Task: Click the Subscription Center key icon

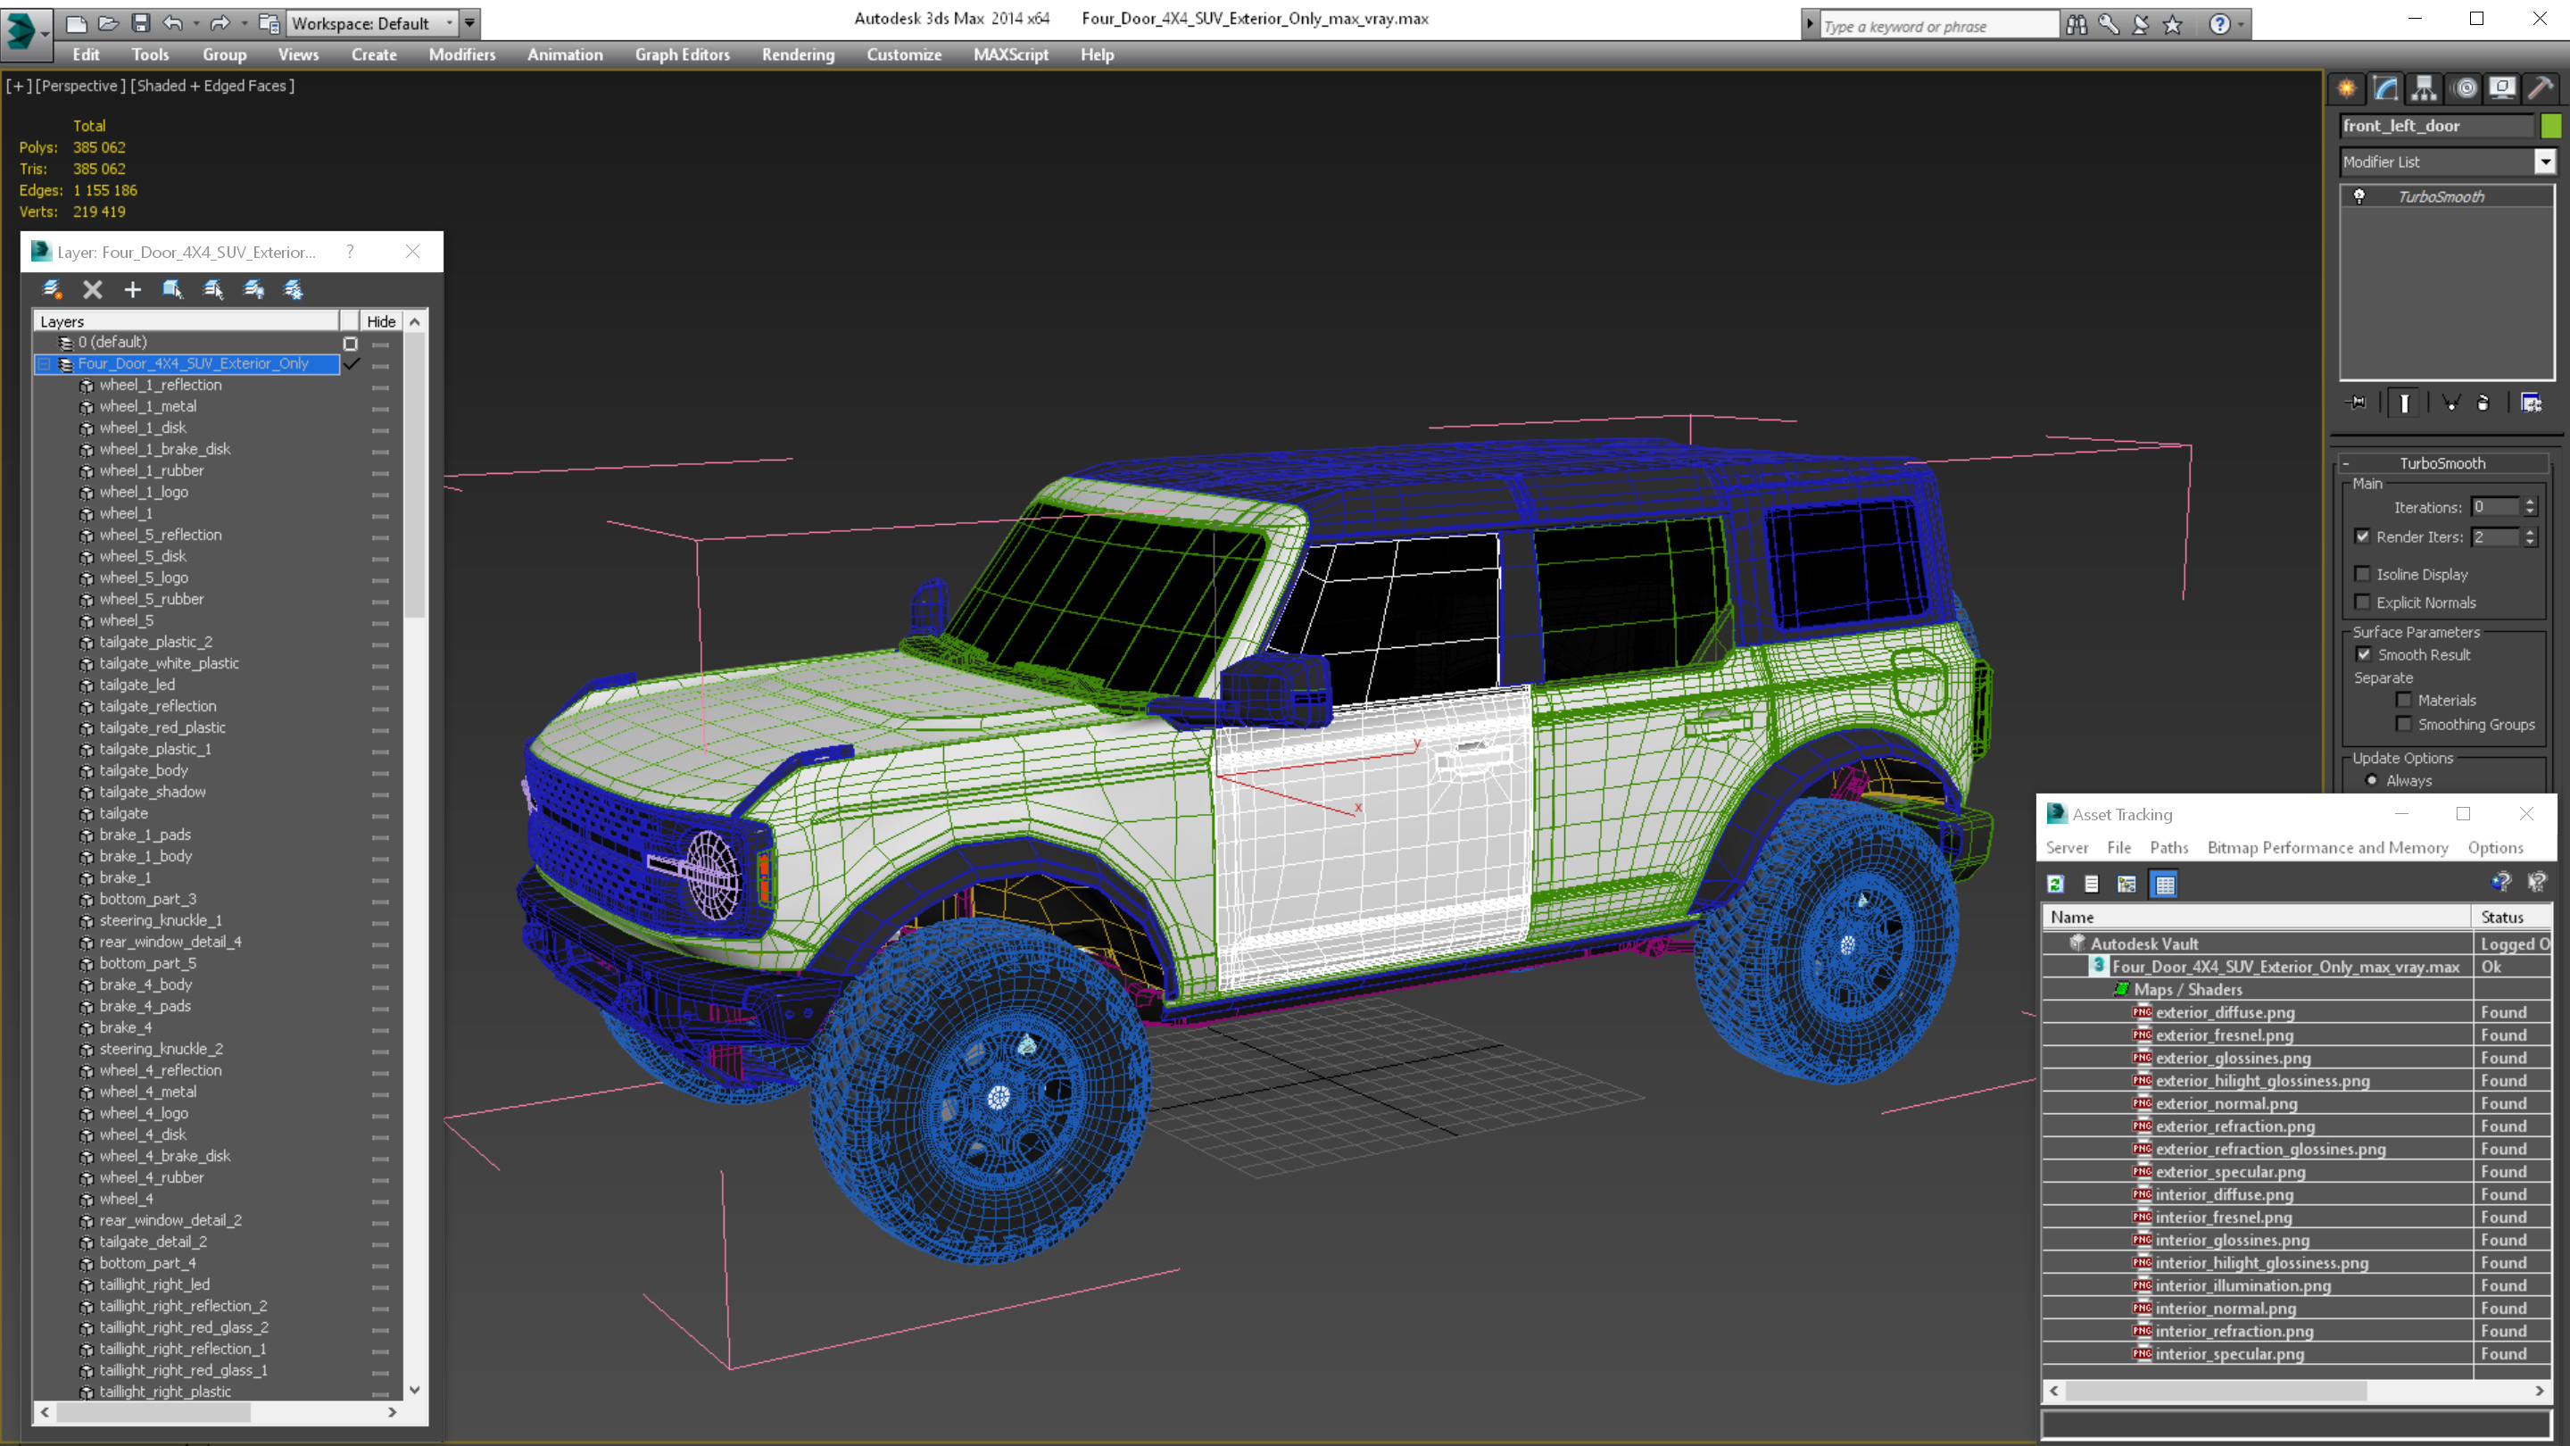Action: point(2108,24)
